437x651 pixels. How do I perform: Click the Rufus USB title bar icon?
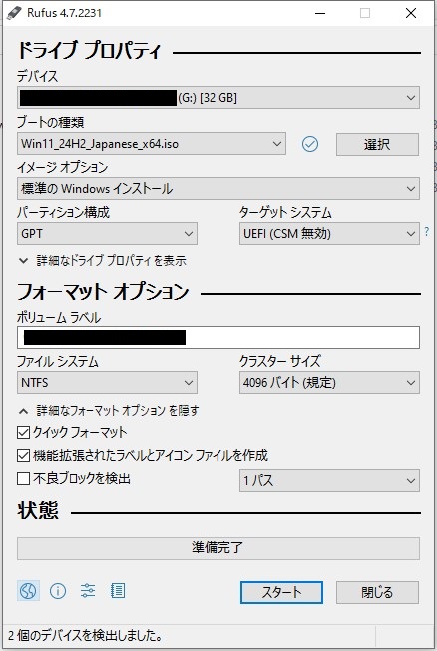click(14, 13)
